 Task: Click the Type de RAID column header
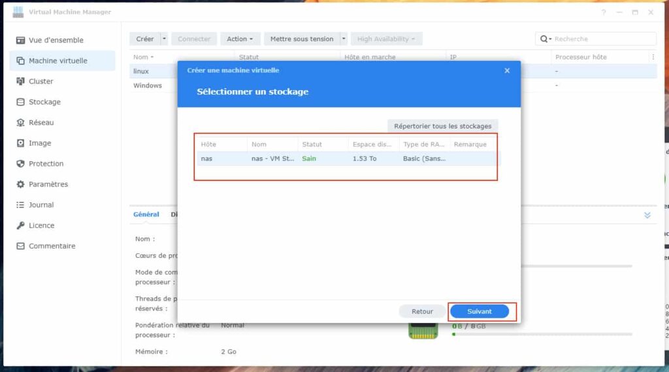425,144
